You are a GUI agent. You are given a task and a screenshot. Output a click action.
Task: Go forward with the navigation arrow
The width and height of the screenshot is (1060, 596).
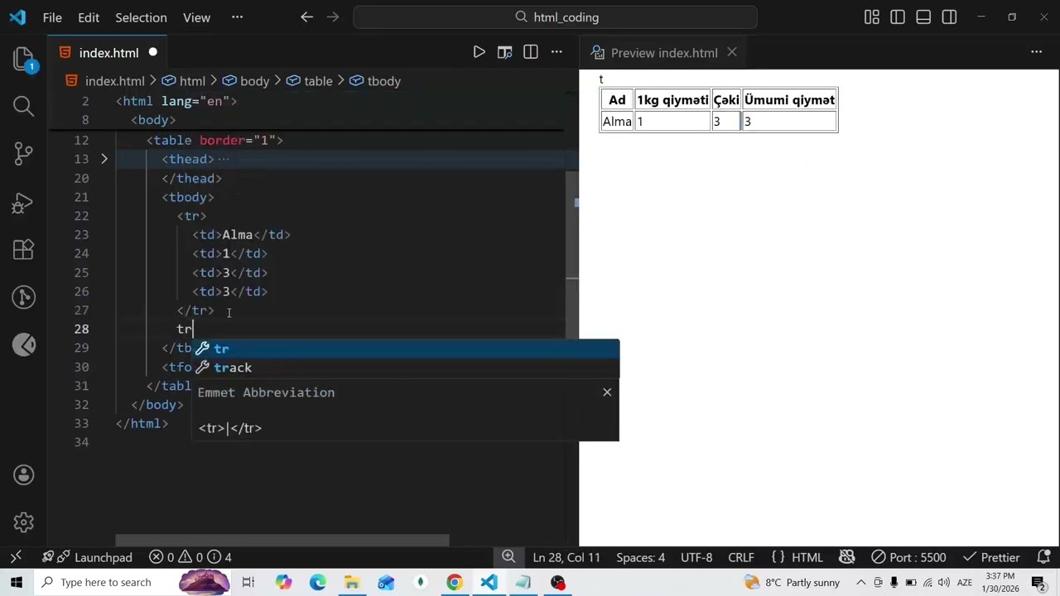332,17
